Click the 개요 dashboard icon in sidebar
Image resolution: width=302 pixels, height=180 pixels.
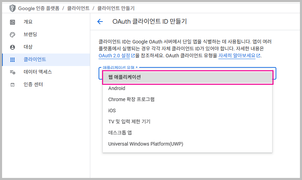click(12, 22)
